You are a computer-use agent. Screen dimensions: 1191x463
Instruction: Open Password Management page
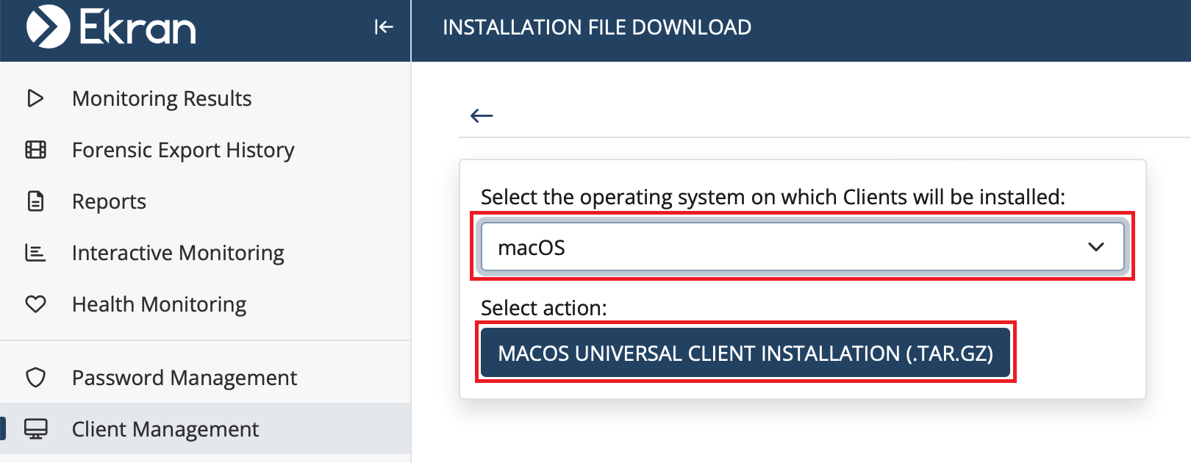185,378
